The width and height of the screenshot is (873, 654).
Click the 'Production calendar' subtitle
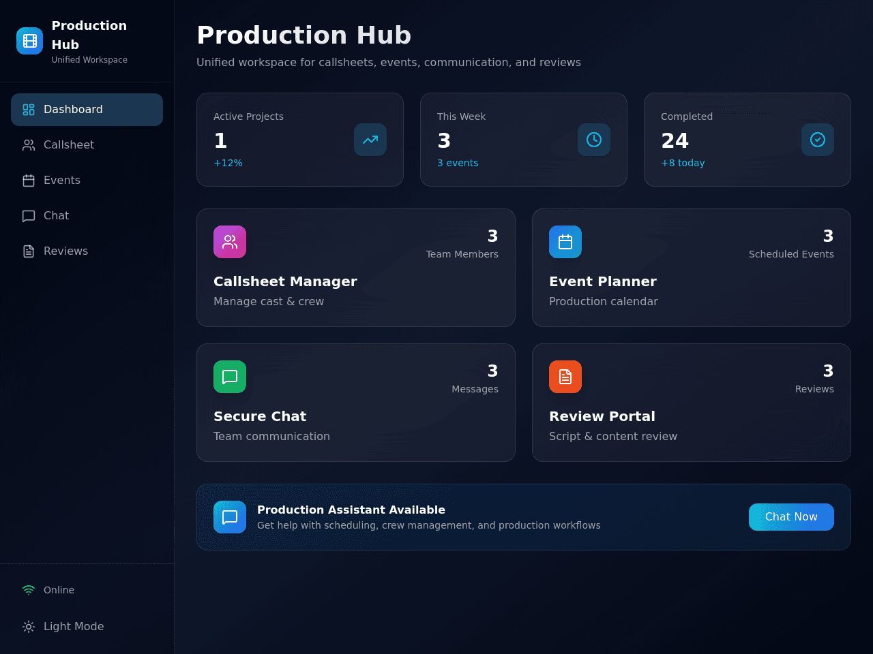tap(604, 301)
